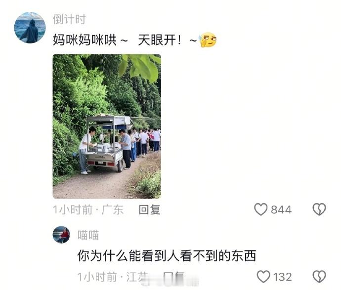341x290 pixels.
Task: Tap the thinking emoji in the comment
Action: 208,40
